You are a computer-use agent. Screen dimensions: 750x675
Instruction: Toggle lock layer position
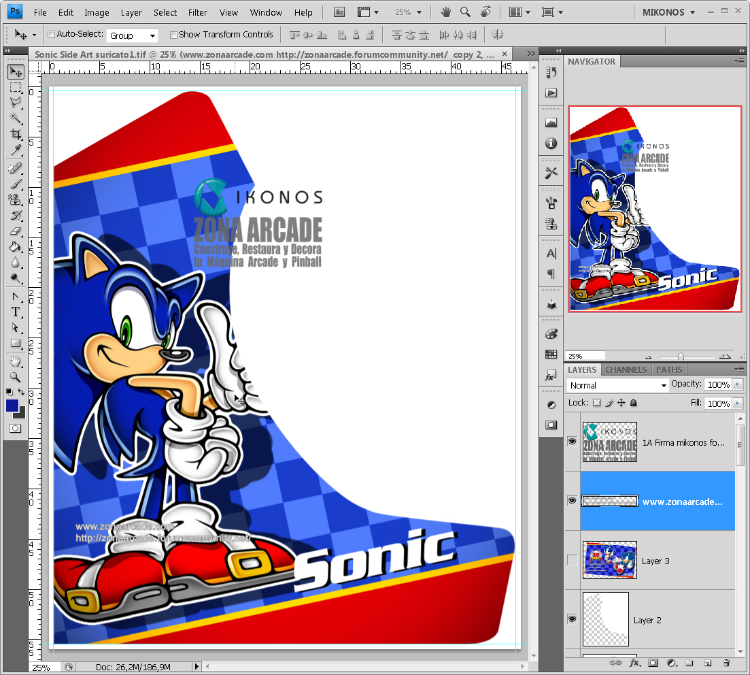621,403
